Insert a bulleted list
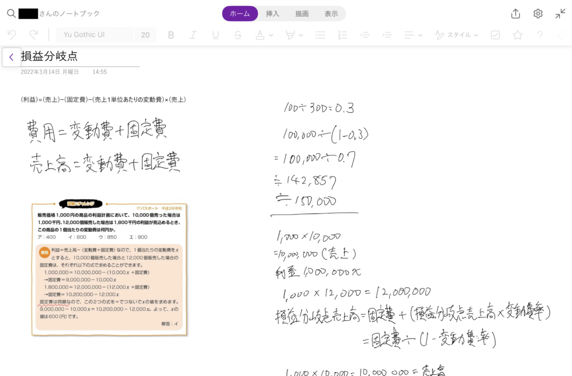This screenshot has height=376, width=572. 320,35
